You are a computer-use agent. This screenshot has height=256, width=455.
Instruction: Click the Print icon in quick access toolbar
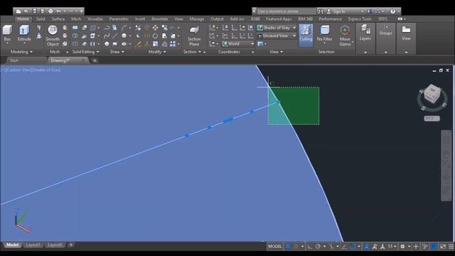50,11
